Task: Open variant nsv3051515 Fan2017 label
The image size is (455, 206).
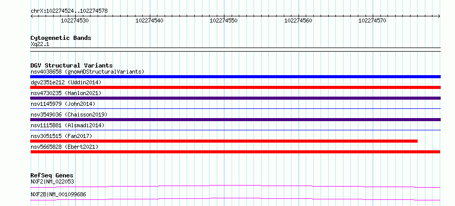Action: (x=61, y=136)
